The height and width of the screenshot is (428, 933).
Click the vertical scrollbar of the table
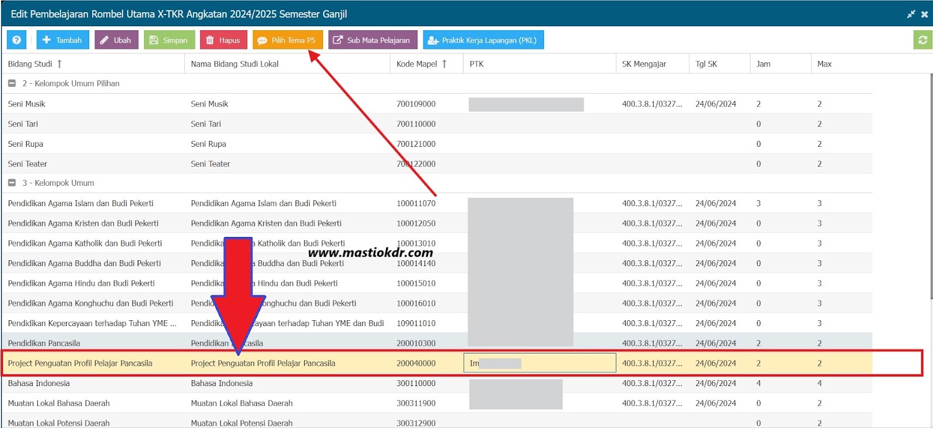point(931,186)
